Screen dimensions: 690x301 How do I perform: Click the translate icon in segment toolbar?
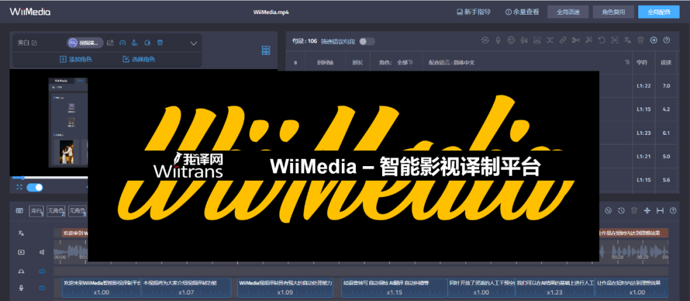[628, 40]
